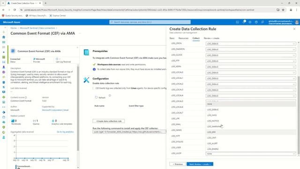Open the Dashboard icon in the left sidebar
Screen dimensions: 300x169
tap(4, 42)
